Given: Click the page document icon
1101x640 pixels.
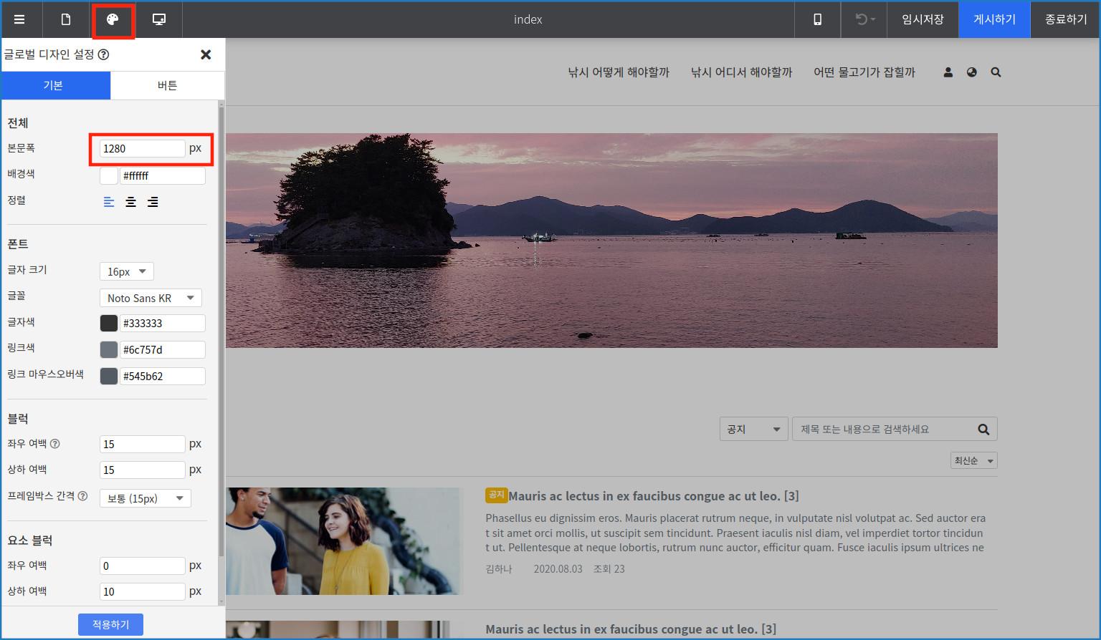Looking at the screenshot, I should (66, 19).
